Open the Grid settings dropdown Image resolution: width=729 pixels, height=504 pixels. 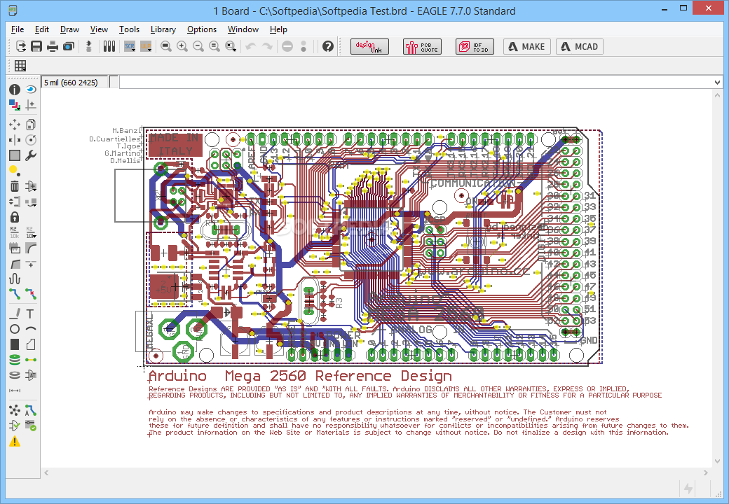click(x=20, y=66)
